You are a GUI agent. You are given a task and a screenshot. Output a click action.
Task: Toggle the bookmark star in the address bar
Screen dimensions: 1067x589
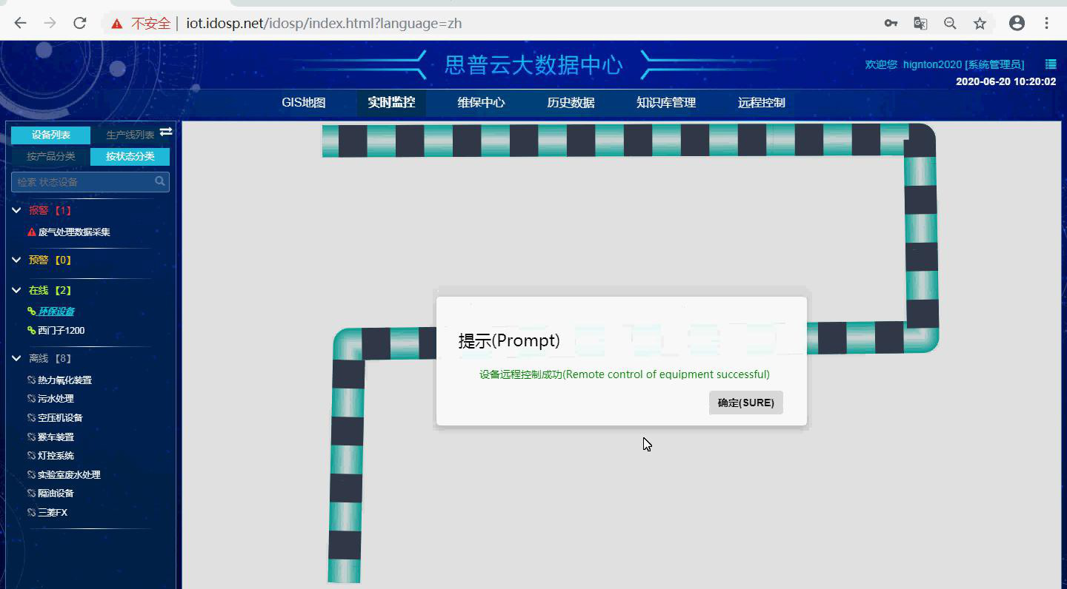coord(980,23)
